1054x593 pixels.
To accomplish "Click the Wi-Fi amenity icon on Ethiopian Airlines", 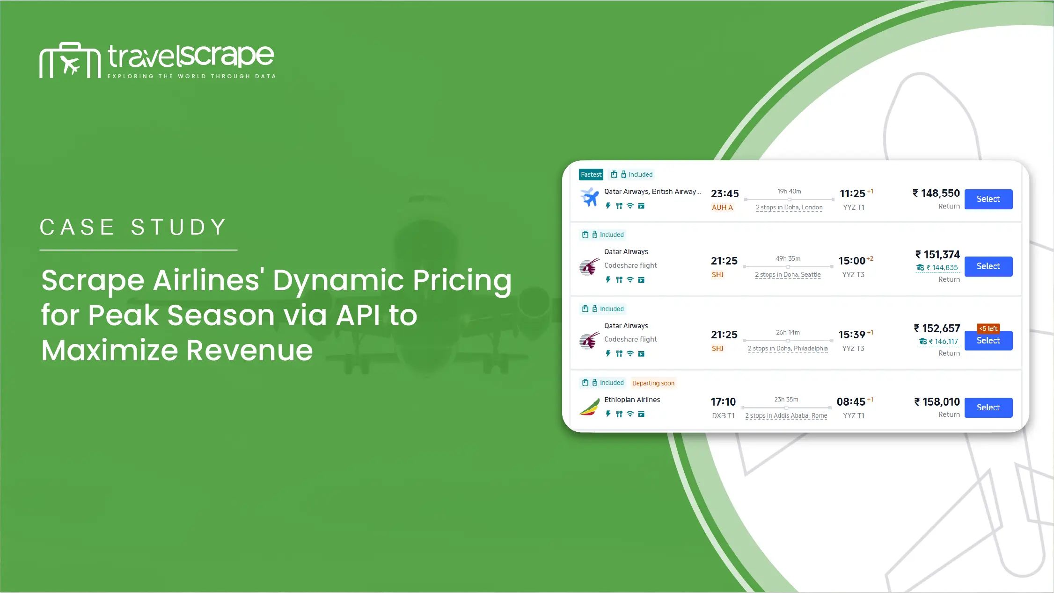I will (630, 414).
